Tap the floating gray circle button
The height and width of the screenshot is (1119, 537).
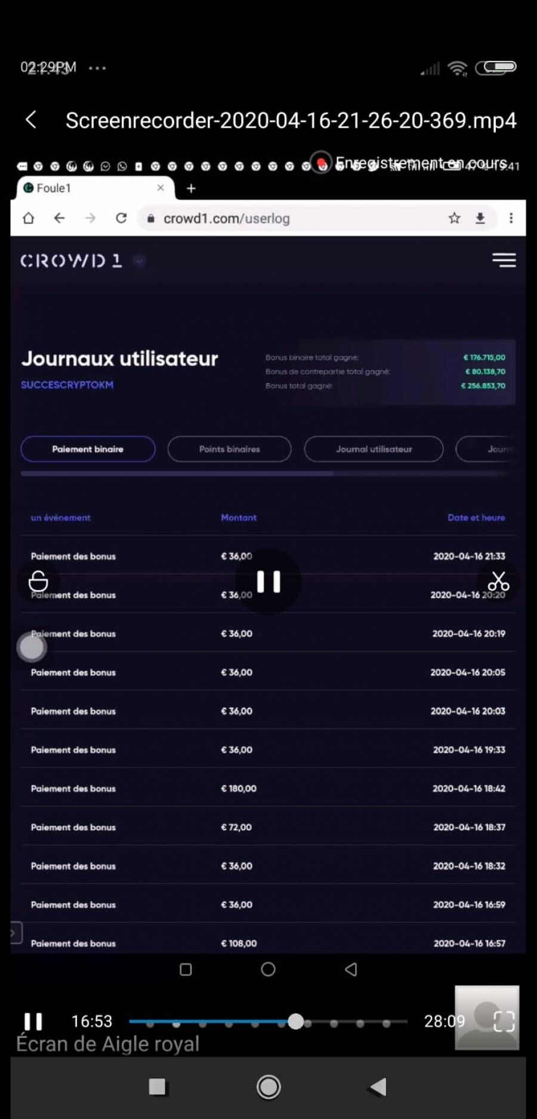tap(32, 647)
